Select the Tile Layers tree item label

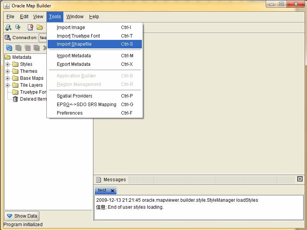[x=31, y=85]
